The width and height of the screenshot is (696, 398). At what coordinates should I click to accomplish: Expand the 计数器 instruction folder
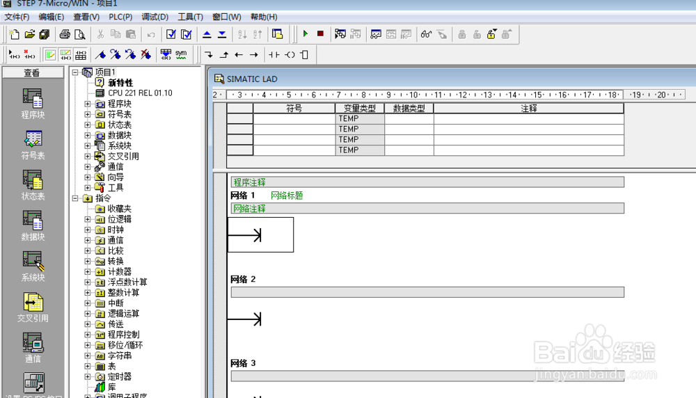pos(88,271)
